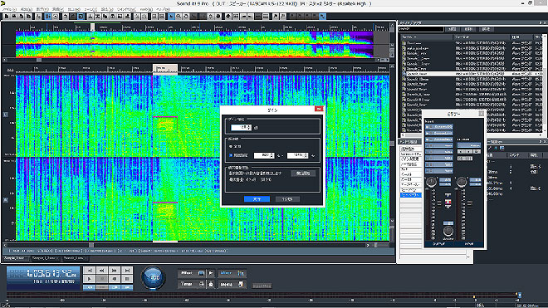The height and width of the screenshot is (308, 548).
Task: Click the range start spinner arrows
Action: pyautogui.click(x=272, y=155)
